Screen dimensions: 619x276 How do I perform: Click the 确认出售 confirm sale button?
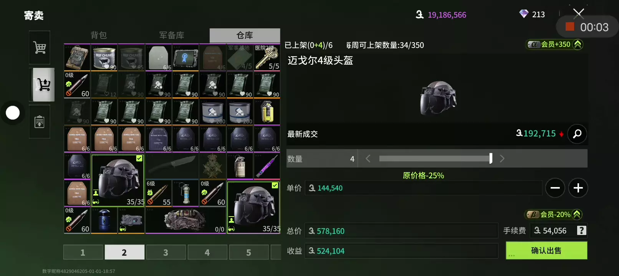coord(546,250)
